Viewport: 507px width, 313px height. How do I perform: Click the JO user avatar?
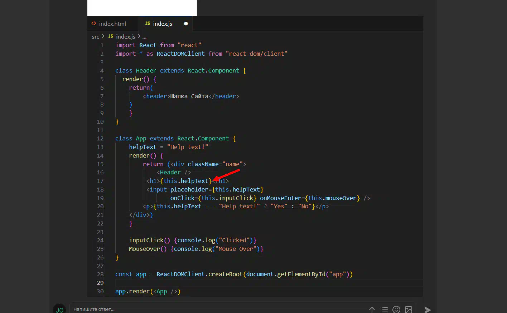point(59,309)
